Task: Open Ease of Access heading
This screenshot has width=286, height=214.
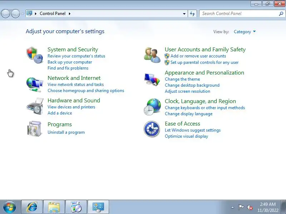Action: [x=182, y=124]
